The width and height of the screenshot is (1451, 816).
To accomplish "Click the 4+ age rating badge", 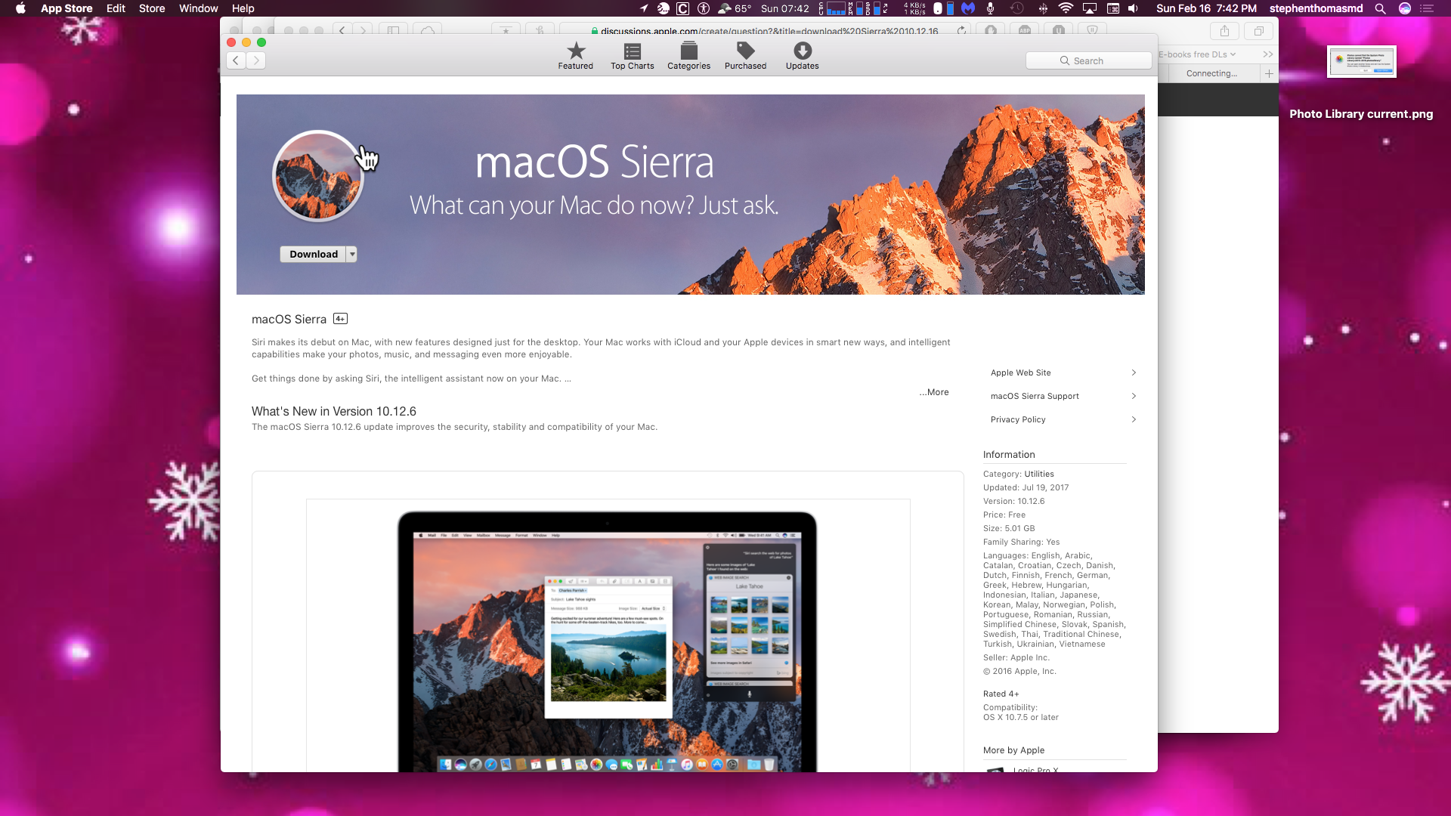I will pyautogui.click(x=340, y=319).
